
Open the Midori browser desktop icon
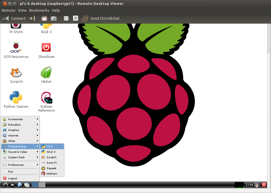pyautogui.click(x=46, y=75)
